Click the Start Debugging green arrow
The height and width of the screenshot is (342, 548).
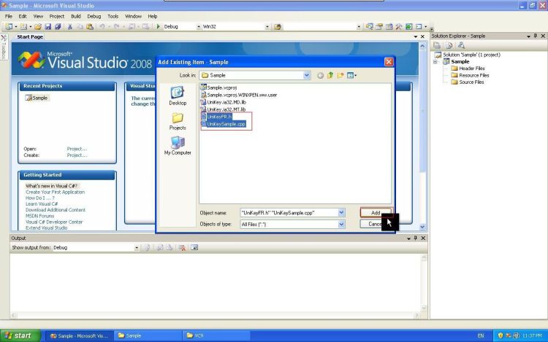(158, 26)
